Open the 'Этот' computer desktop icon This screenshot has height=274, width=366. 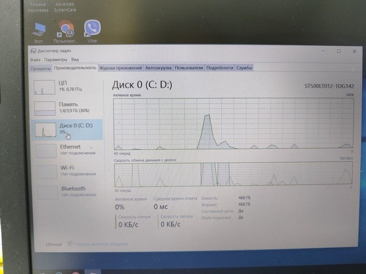tap(39, 33)
